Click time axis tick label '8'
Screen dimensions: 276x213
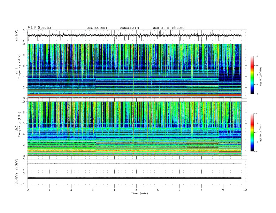coord(201,190)
